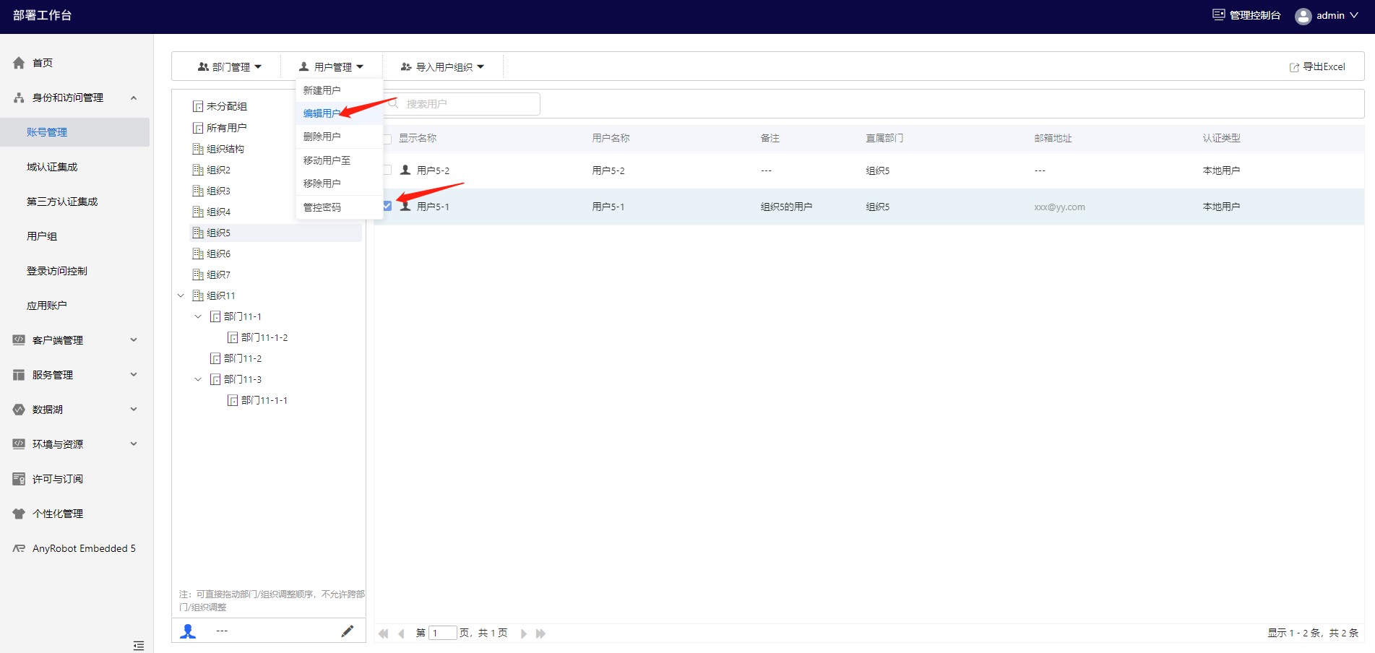This screenshot has height=653, width=1375.
Task: Click the 组织5的用户 remark cell
Action: (x=786, y=207)
